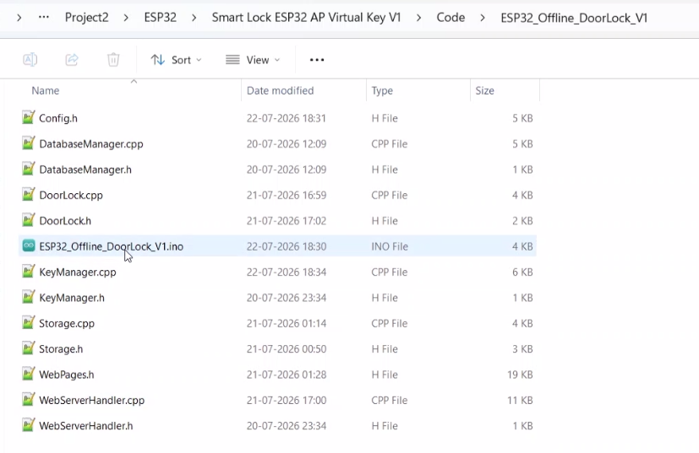Expand chevron after ESP32 breadcrumb

coord(194,18)
